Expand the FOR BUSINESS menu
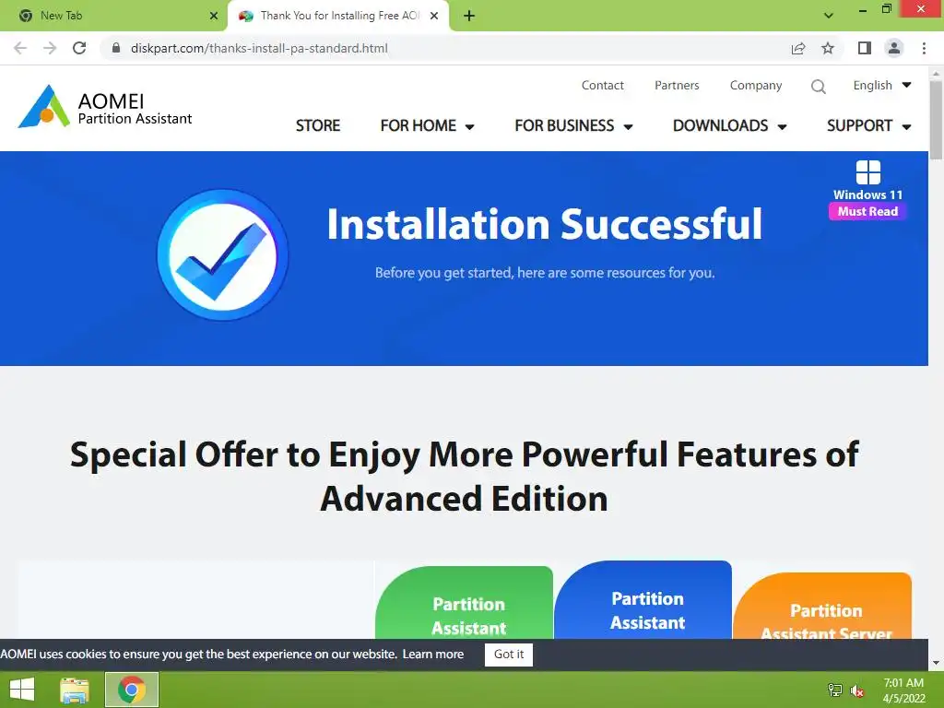The width and height of the screenshot is (944, 708). pyautogui.click(x=573, y=125)
